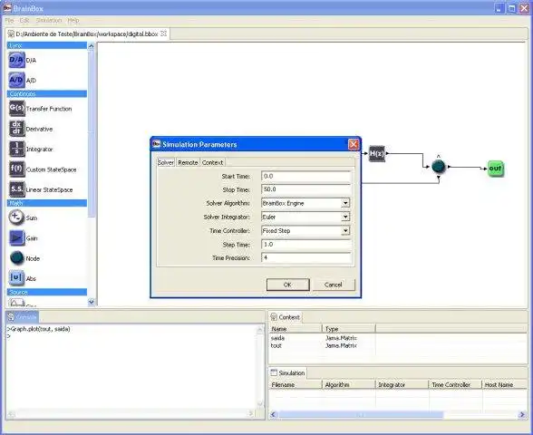Image resolution: width=533 pixels, height=435 pixels.
Task: Click Simulation table scroll left arrow
Action: pyautogui.click(x=274, y=414)
